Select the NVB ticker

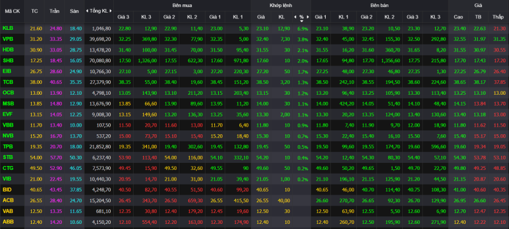pyautogui.click(x=8, y=135)
